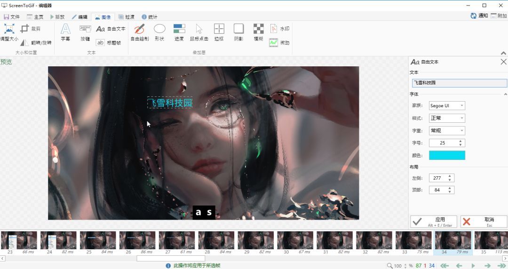Select the 字幕 caption tool
The height and width of the screenshot is (269, 508).
tap(65, 32)
